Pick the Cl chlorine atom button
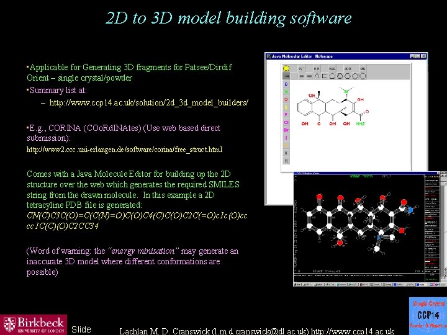 pos(286,122)
